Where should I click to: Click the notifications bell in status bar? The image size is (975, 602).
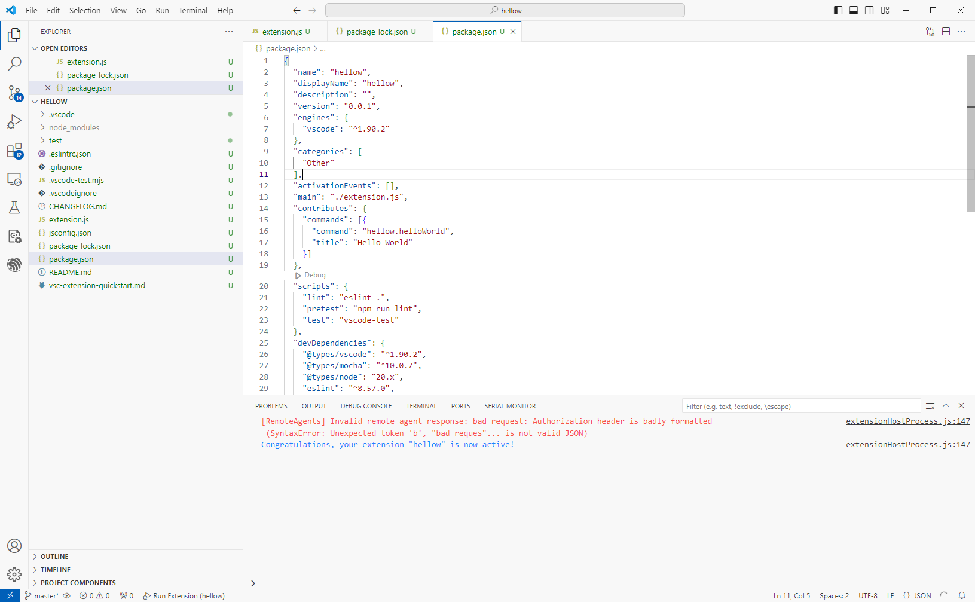point(962,595)
